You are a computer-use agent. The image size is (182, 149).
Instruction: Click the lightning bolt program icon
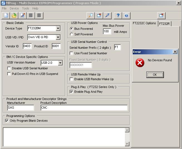tap(108, 15)
